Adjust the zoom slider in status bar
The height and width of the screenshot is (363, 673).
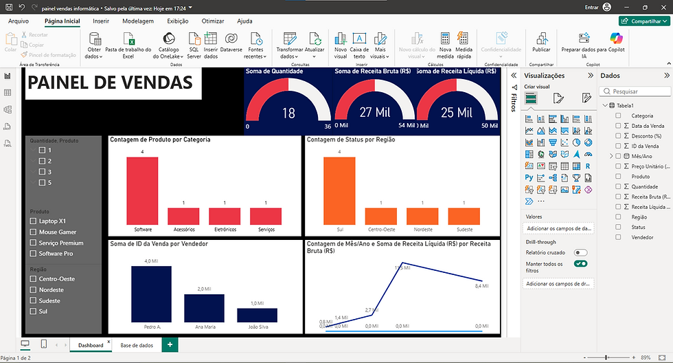click(x=606, y=357)
